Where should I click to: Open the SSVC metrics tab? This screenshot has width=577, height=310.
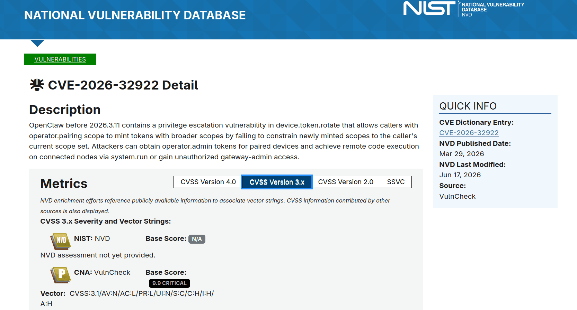click(x=396, y=182)
